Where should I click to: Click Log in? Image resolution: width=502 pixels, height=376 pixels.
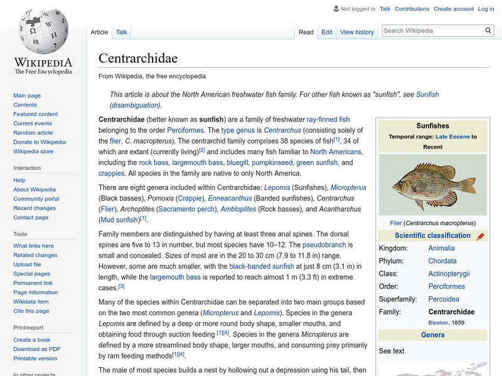coord(486,9)
